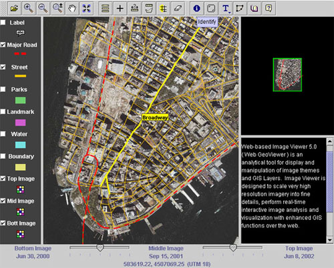334x268 pixels.
Task: Click the text panel scroll-down arrow
Action: pyautogui.click(x=330, y=240)
